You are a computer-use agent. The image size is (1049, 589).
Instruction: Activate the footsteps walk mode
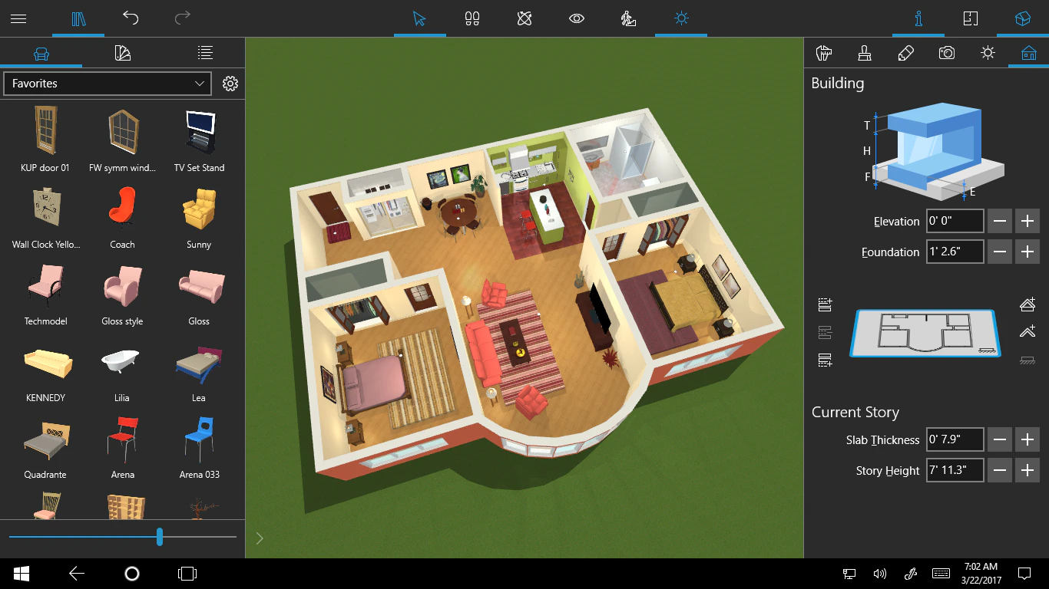pyautogui.click(x=472, y=18)
